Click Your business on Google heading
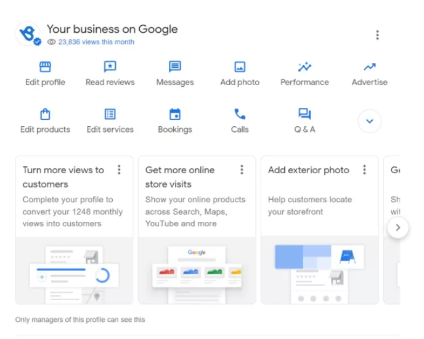This screenshot has height=339, width=424. pos(112,29)
